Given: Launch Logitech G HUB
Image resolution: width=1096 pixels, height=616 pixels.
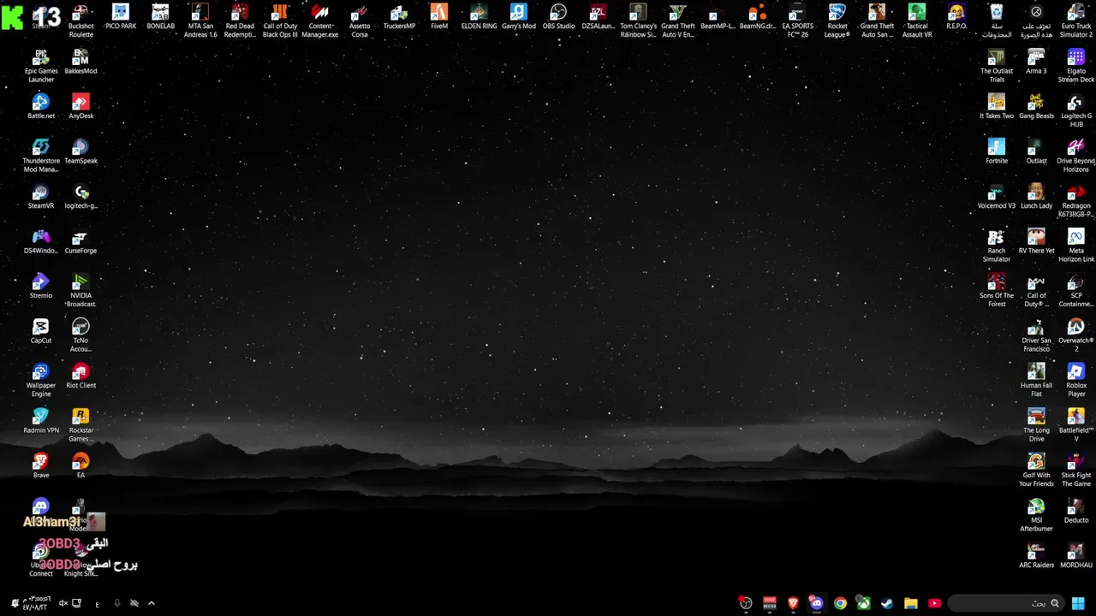Looking at the screenshot, I should [x=1076, y=110].
